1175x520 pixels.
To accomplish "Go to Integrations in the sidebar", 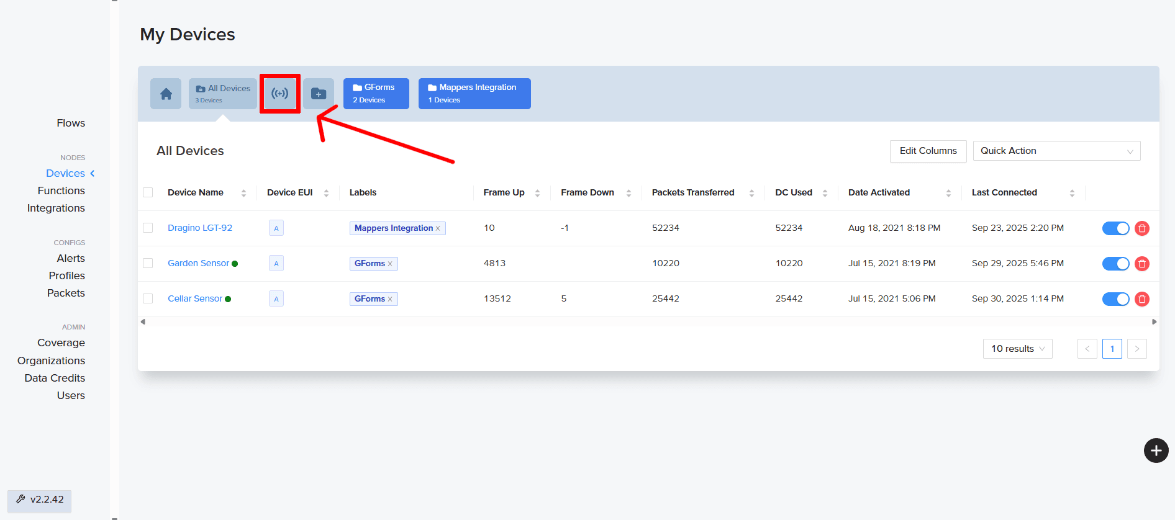I will click(x=56, y=208).
